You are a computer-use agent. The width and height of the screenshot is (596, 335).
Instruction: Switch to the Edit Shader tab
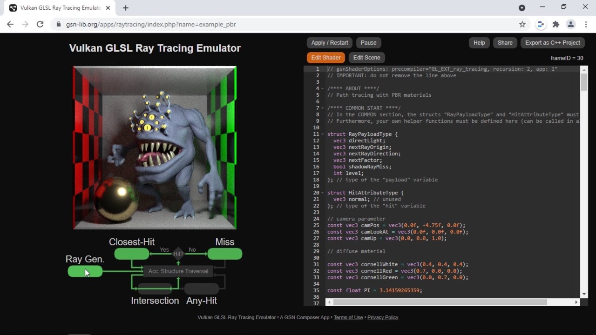click(325, 58)
